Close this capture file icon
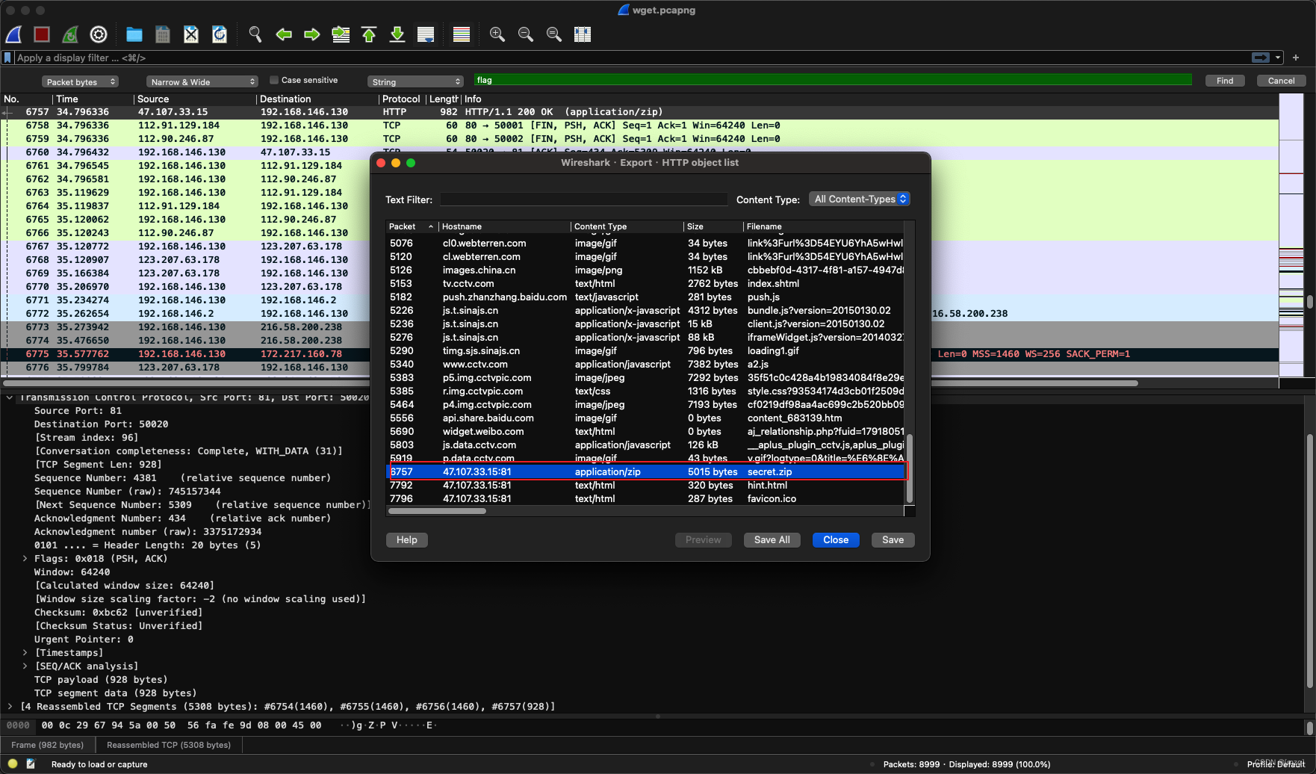 pos(191,34)
